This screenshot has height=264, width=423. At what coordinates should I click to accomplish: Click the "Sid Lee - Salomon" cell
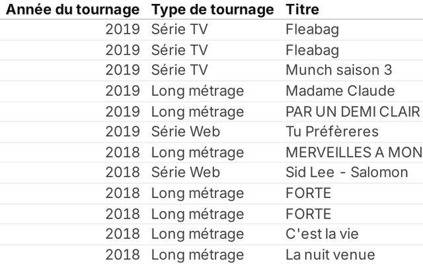tap(347, 172)
